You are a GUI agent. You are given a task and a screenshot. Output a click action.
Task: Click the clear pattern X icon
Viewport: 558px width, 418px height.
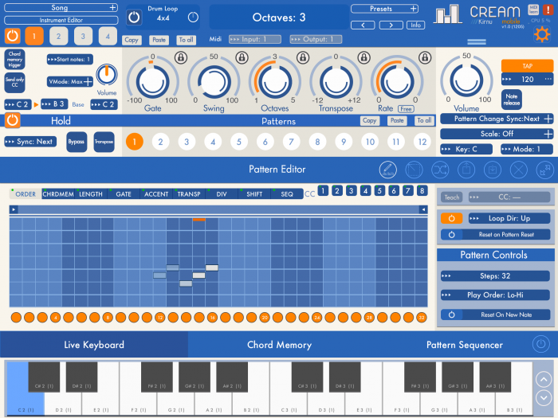coord(518,170)
